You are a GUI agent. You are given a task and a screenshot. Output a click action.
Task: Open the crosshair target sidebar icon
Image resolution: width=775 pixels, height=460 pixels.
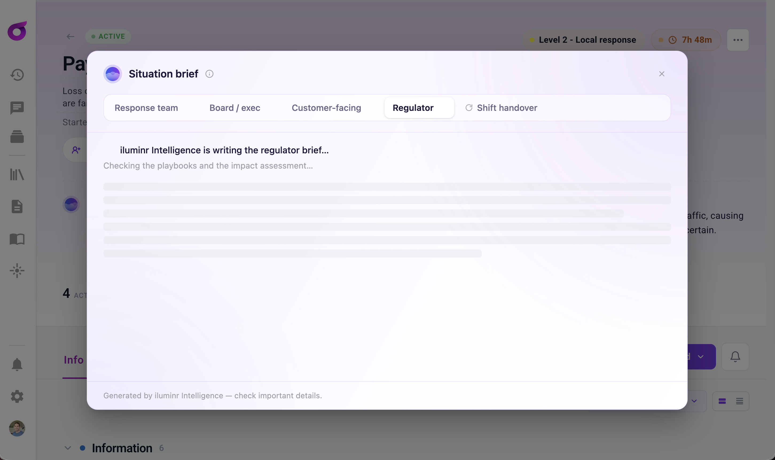click(17, 271)
